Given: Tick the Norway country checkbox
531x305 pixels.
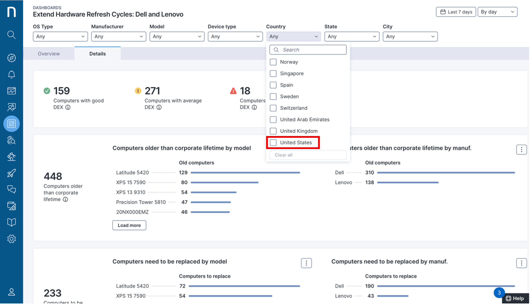Looking at the screenshot, I should pos(273,62).
